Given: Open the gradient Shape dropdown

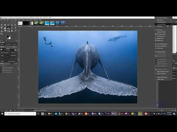Looking at the screenshot, I should pyautogui.click(x=8, y=55).
